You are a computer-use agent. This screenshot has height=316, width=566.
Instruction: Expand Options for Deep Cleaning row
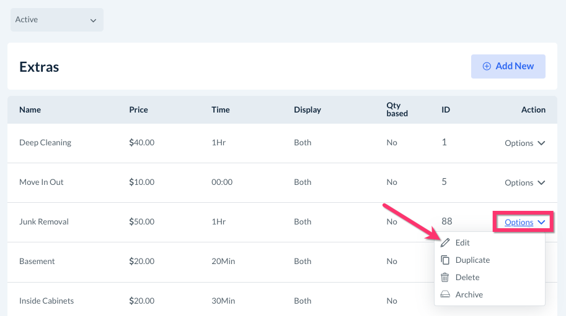point(524,143)
